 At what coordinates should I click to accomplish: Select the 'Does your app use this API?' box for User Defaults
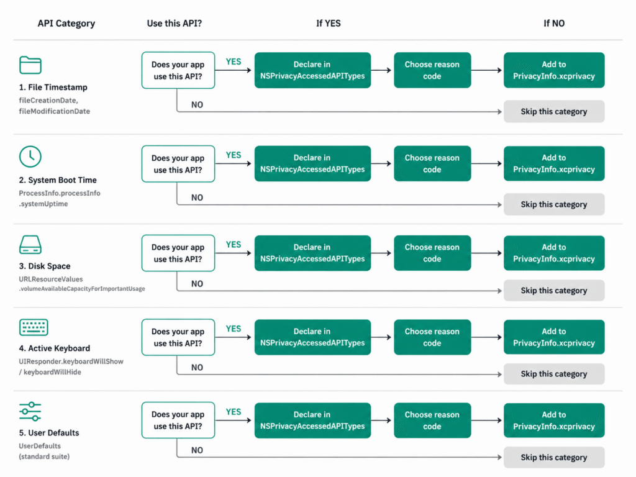(x=178, y=420)
